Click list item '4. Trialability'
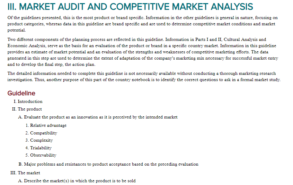This screenshot has width=293, height=185. pyautogui.click(x=38, y=148)
